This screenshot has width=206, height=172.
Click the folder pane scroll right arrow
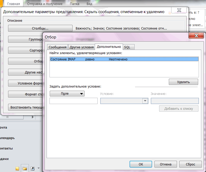[x=33, y=117]
